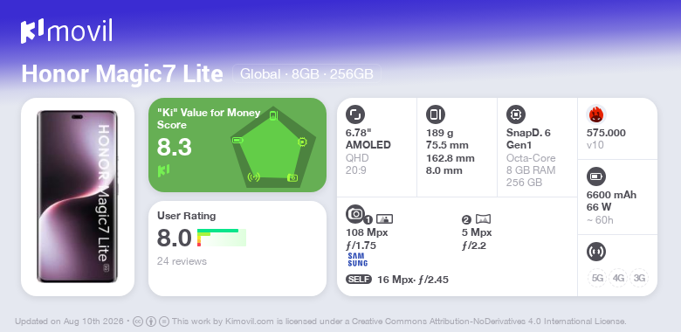Open the 24 reviews link
The width and height of the screenshot is (681, 332).
182,261
